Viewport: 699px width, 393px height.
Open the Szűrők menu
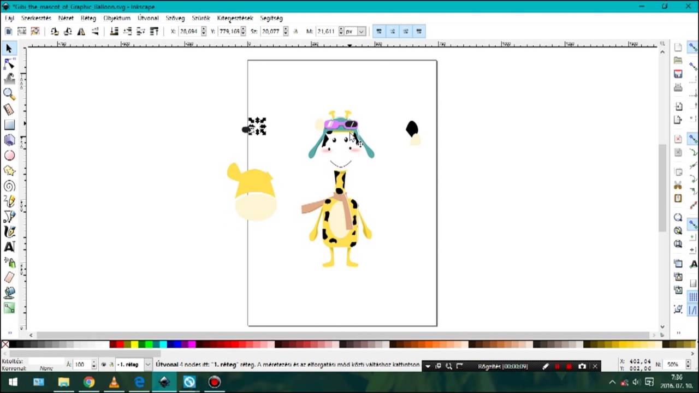[x=201, y=18]
